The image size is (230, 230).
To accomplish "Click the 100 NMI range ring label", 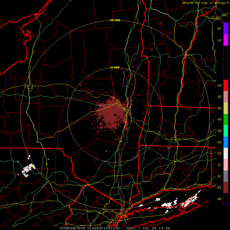I will click(115, 20).
